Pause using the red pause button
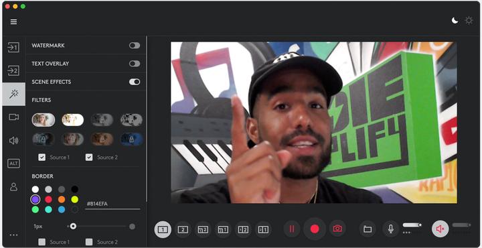 click(x=292, y=229)
